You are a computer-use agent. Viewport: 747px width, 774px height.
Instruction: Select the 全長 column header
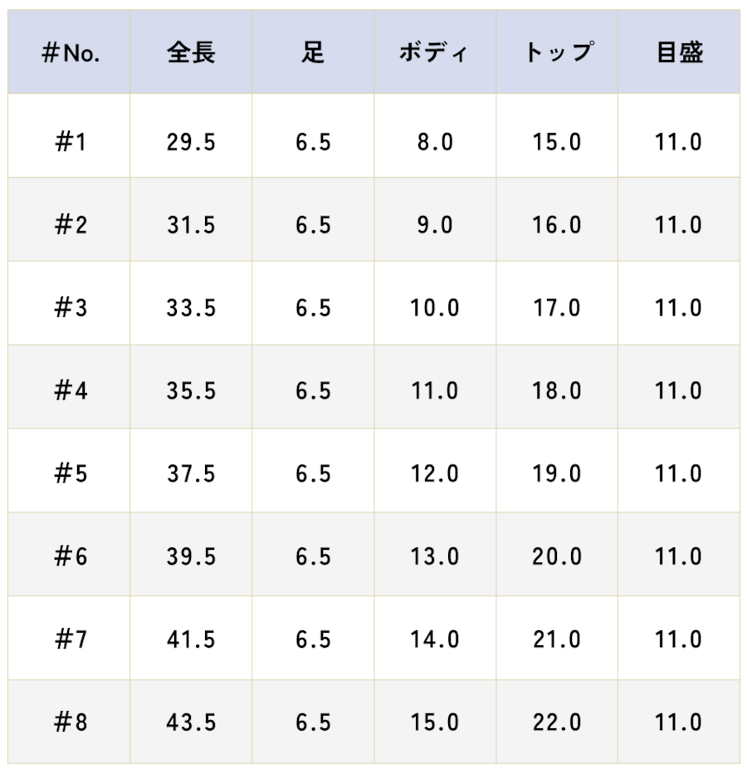[x=191, y=52]
